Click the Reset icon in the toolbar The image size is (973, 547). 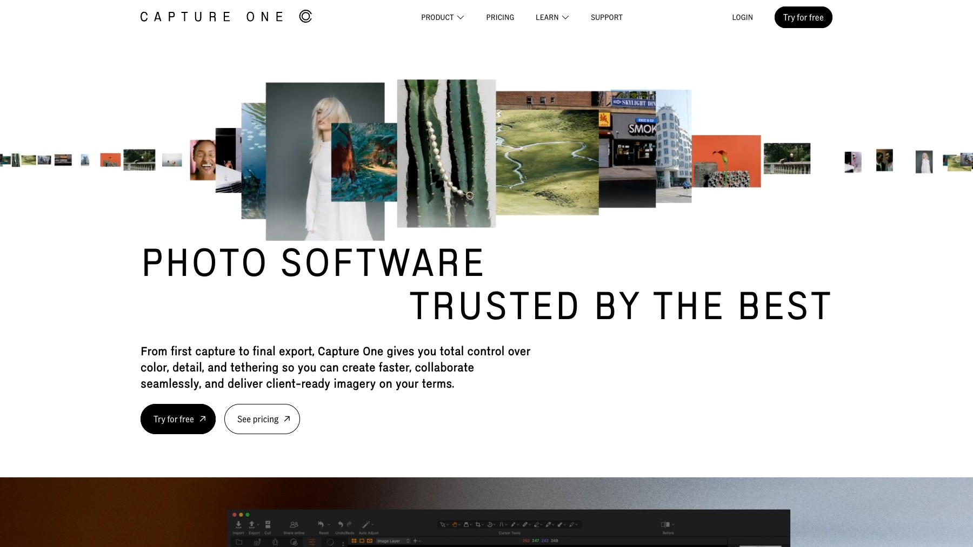[321, 524]
